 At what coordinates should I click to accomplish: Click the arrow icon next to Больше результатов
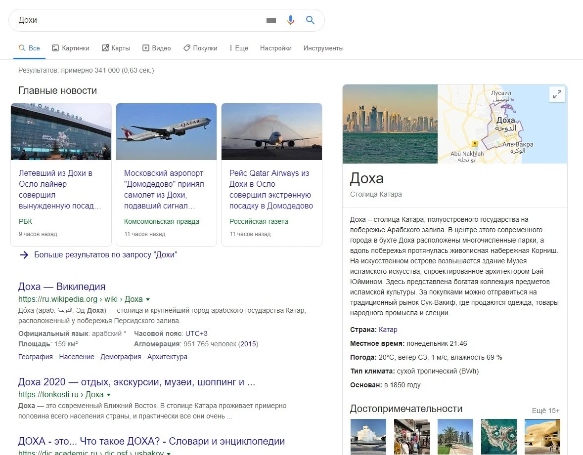[24, 255]
